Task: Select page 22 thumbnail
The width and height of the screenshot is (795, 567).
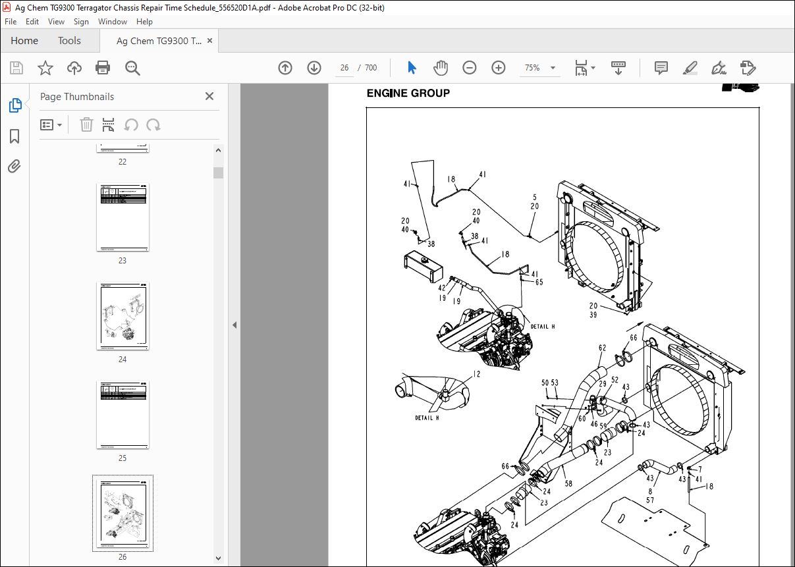Action: [x=123, y=148]
